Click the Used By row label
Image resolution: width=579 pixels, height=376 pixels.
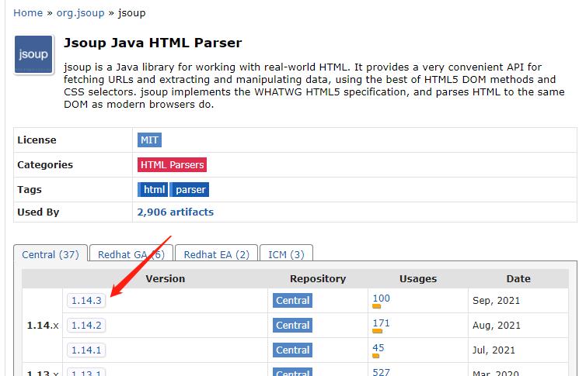[x=38, y=212]
